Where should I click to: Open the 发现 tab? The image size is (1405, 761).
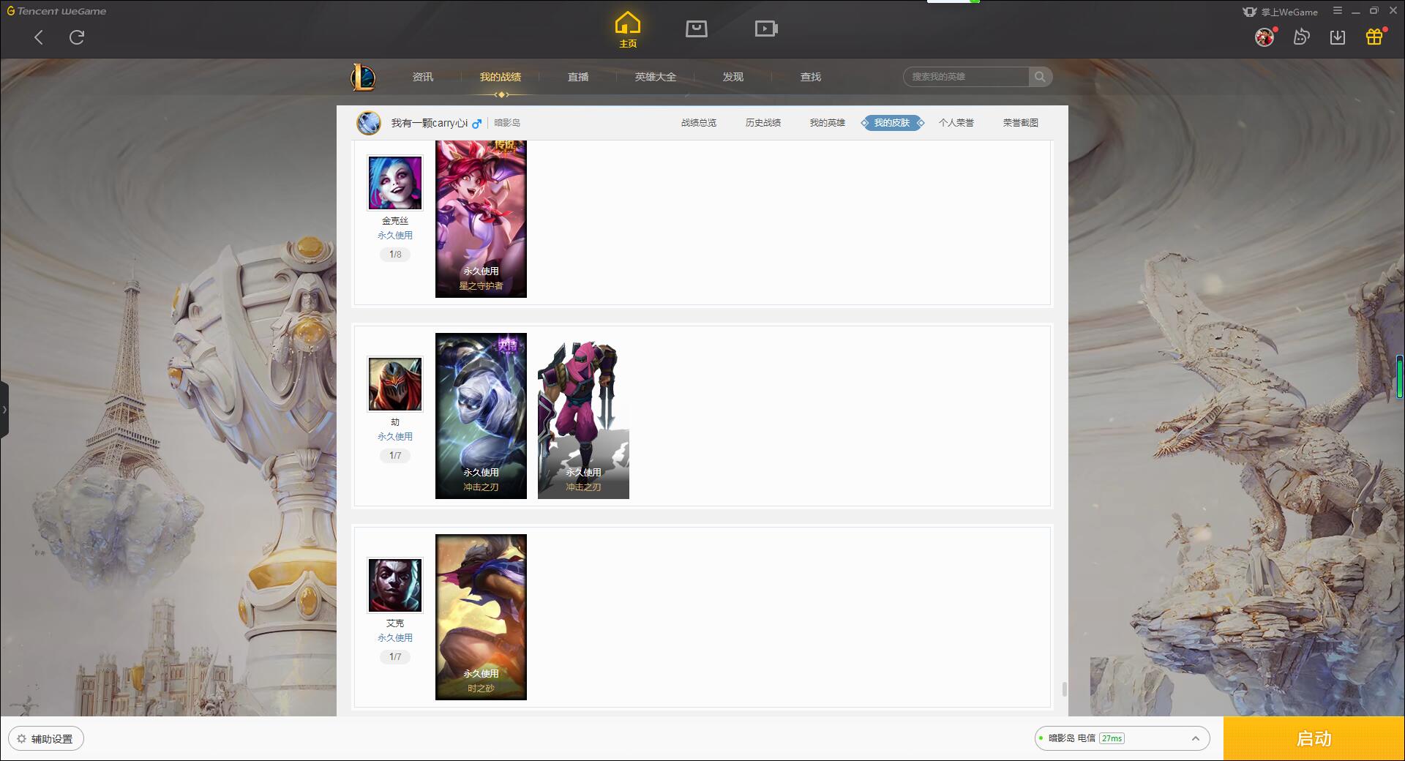[x=733, y=77]
